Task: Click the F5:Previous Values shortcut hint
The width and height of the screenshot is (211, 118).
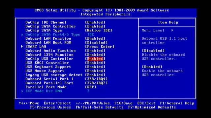Action: (x=50, y=107)
